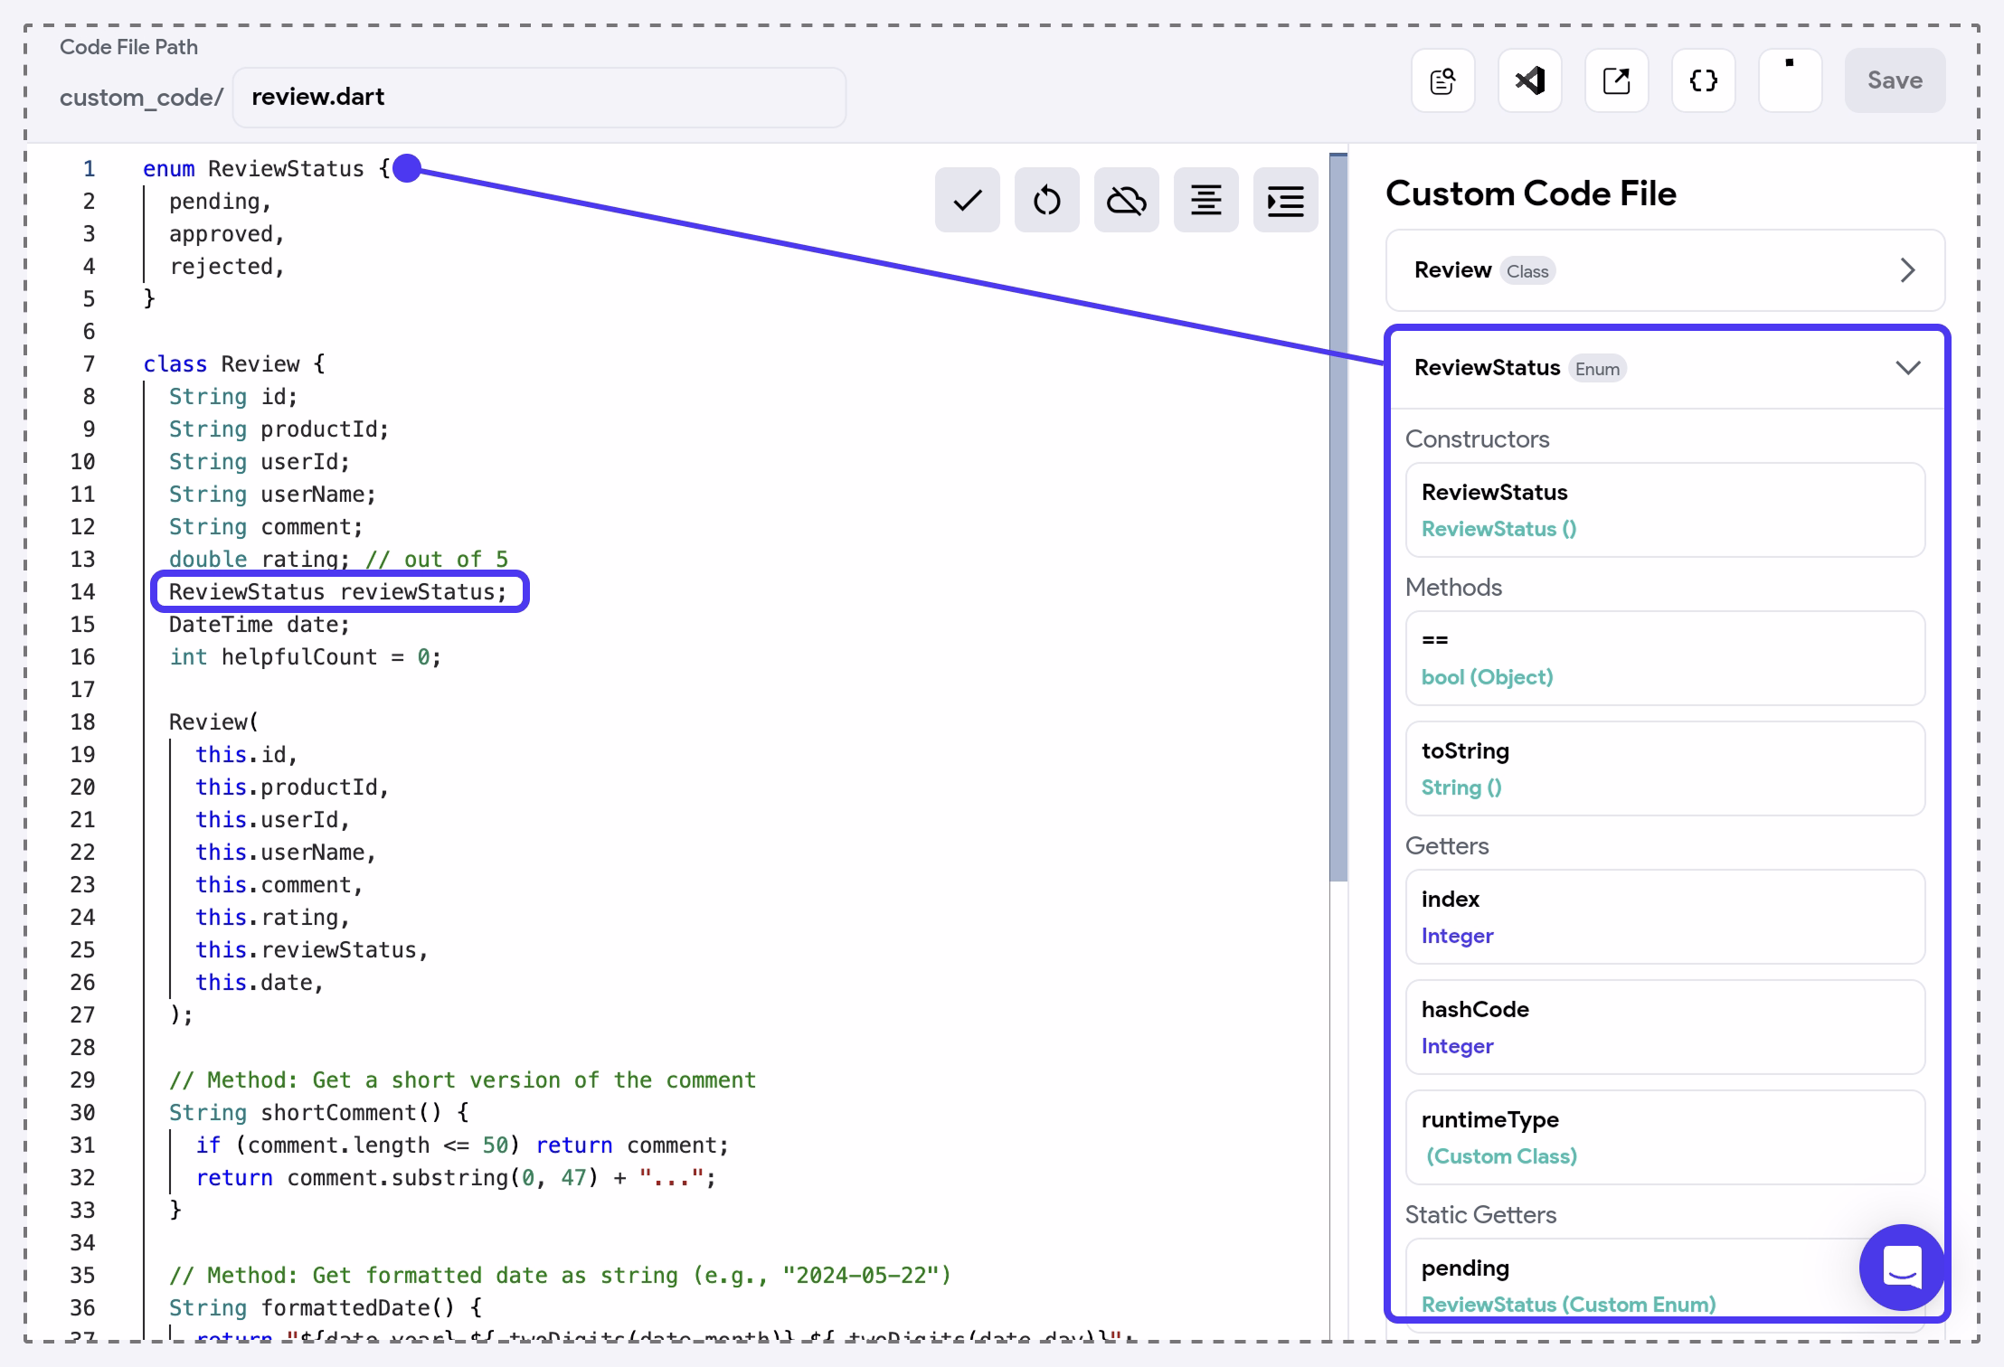Select the index getter card

(1666, 917)
